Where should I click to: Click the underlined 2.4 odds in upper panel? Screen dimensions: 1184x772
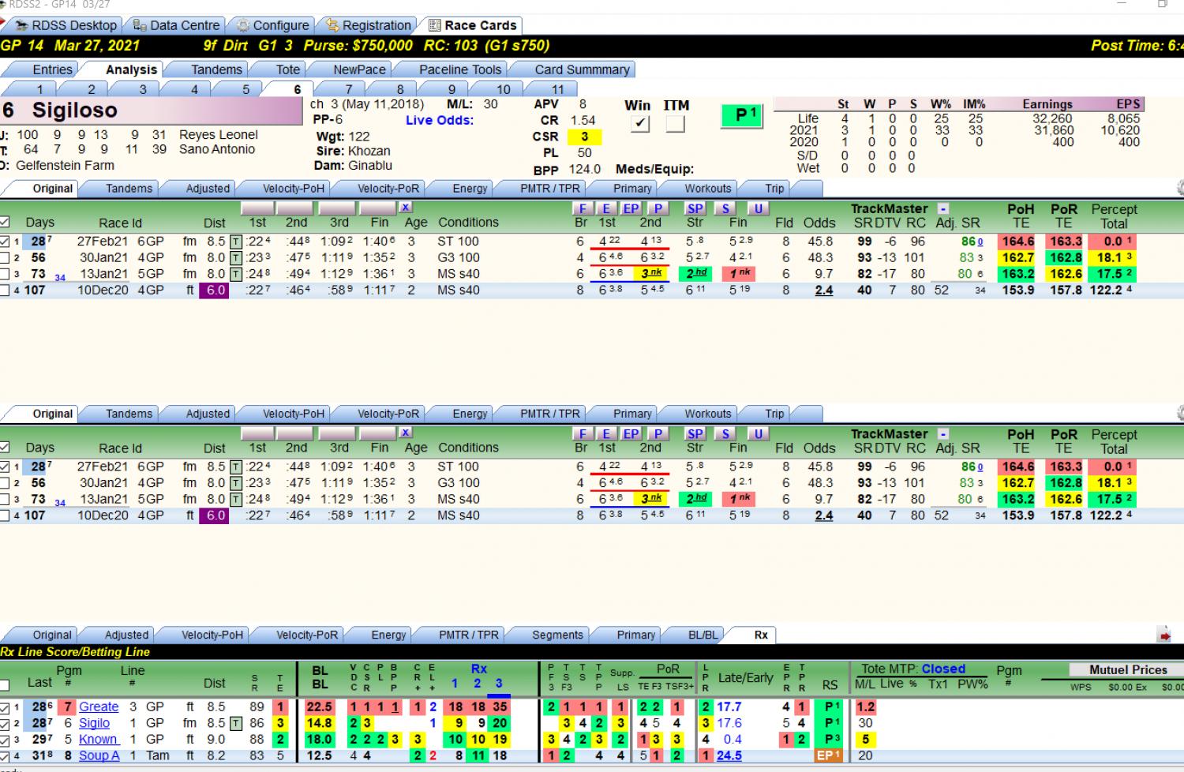tap(824, 290)
